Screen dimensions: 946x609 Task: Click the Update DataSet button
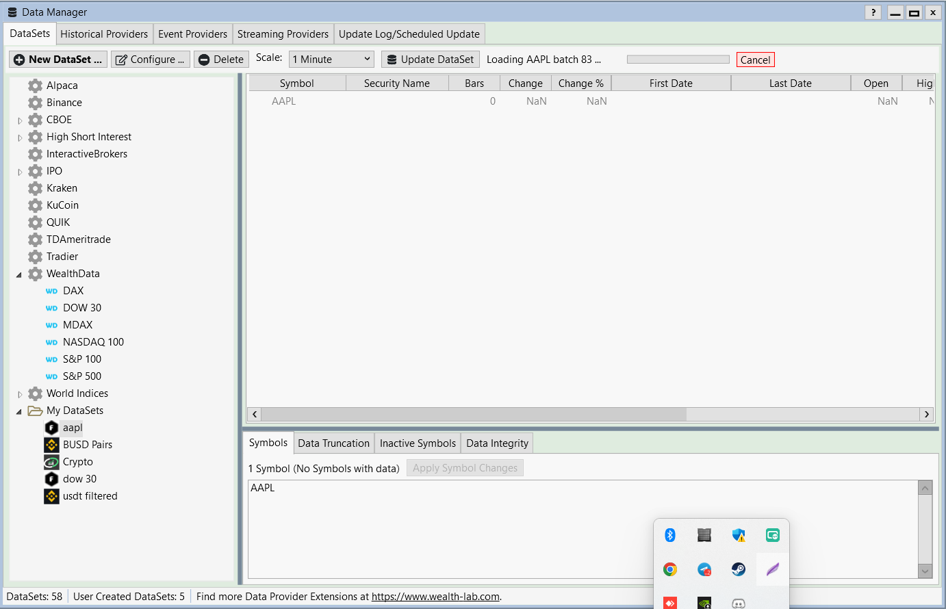431,60
